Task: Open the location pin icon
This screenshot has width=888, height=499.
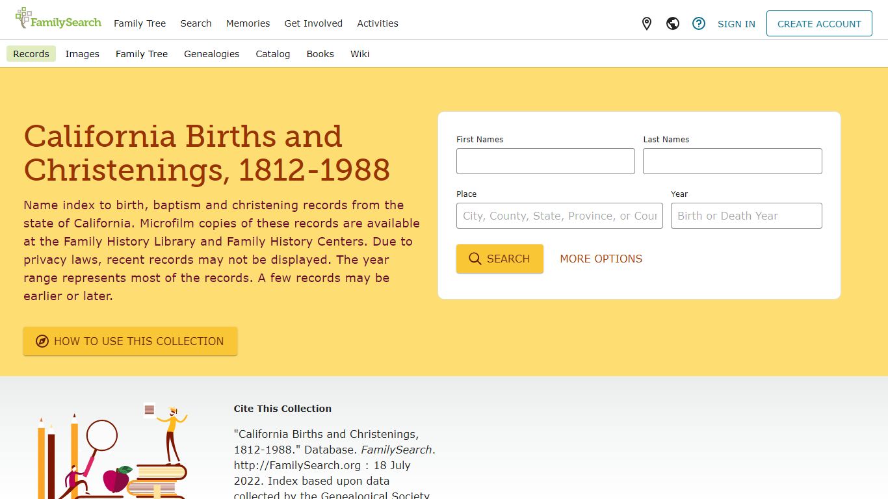Action: point(646,24)
